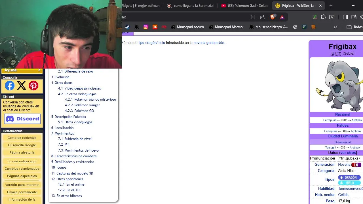Image resolution: width=363 pixels, height=204 pixels.
Task: Open the Brave Wallet icon
Action: coord(354,17)
